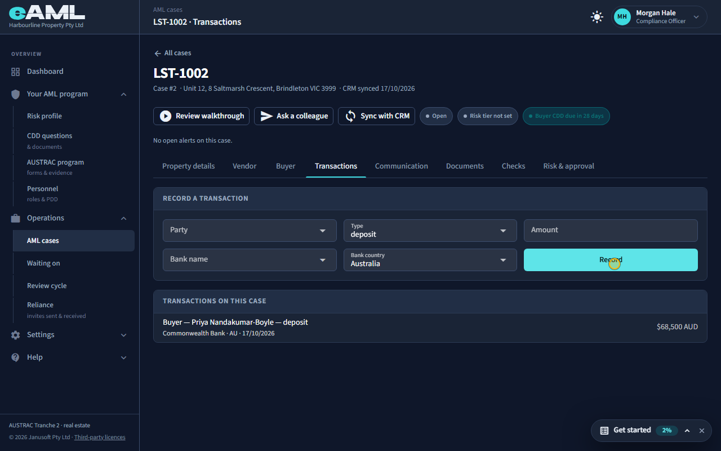Open the Party dropdown

(250, 231)
